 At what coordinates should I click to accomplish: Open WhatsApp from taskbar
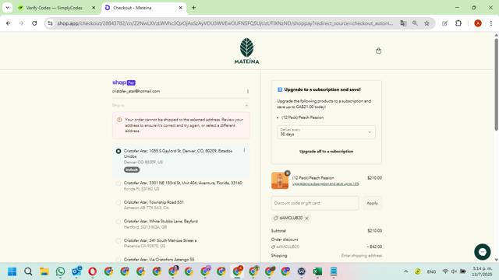click(60, 271)
